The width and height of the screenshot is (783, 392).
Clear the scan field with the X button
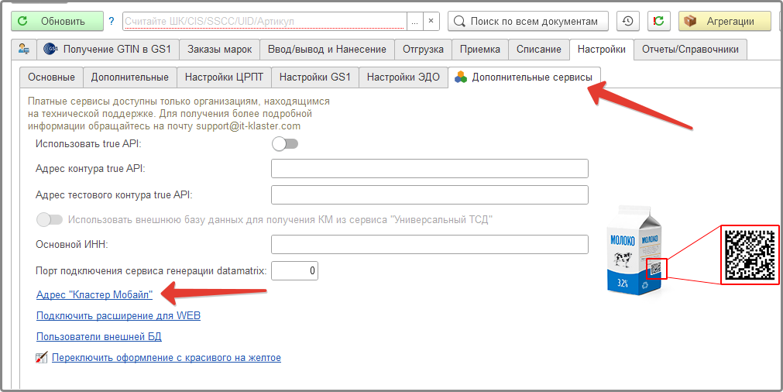pyautogui.click(x=431, y=22)
